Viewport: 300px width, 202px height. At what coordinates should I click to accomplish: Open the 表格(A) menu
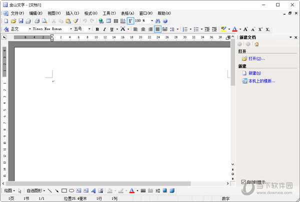[127, 13]
